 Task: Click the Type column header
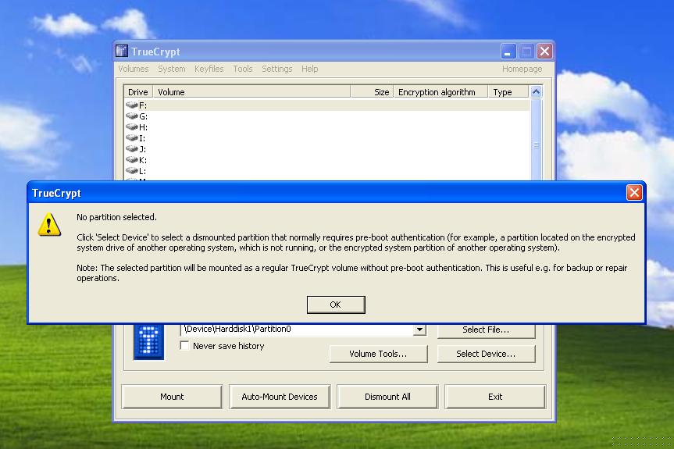click(x=508, y=92)
